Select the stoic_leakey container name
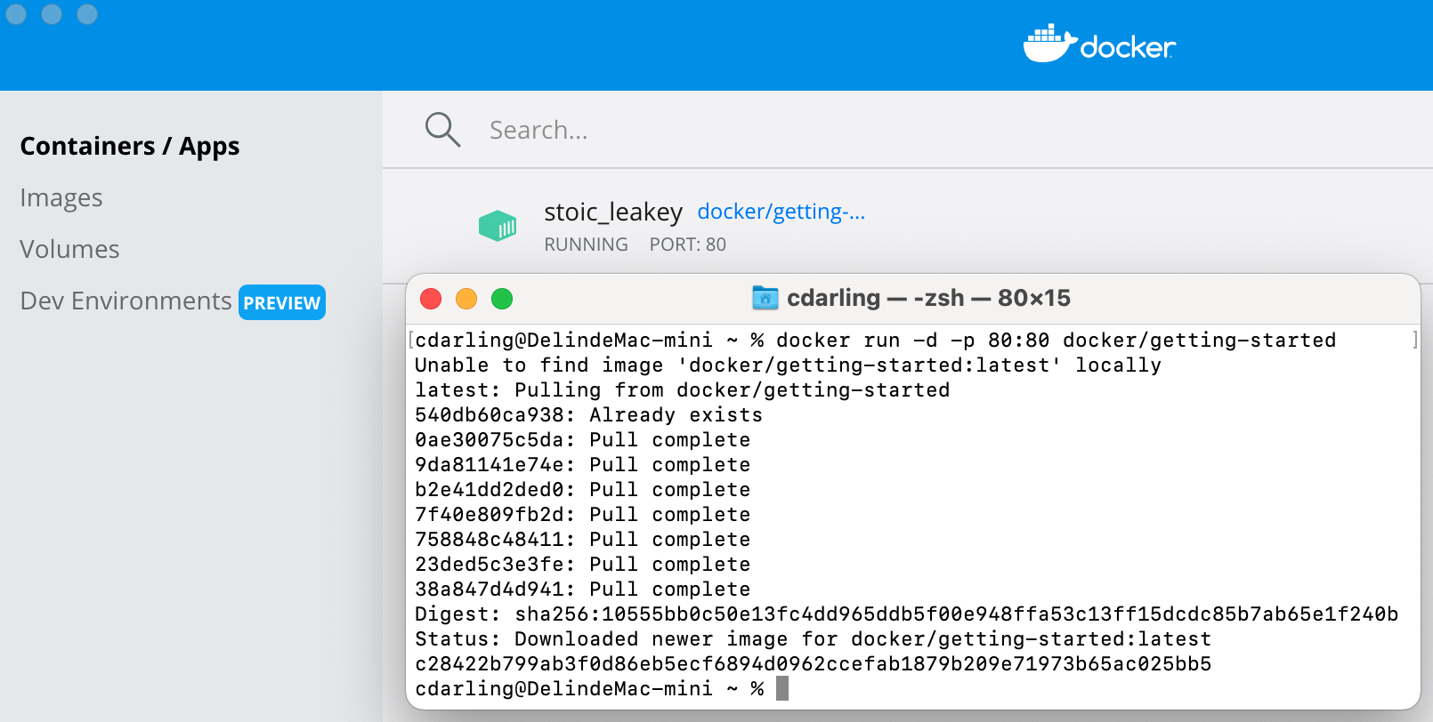This screenshot has width=1433, height=722. (613, 213)
